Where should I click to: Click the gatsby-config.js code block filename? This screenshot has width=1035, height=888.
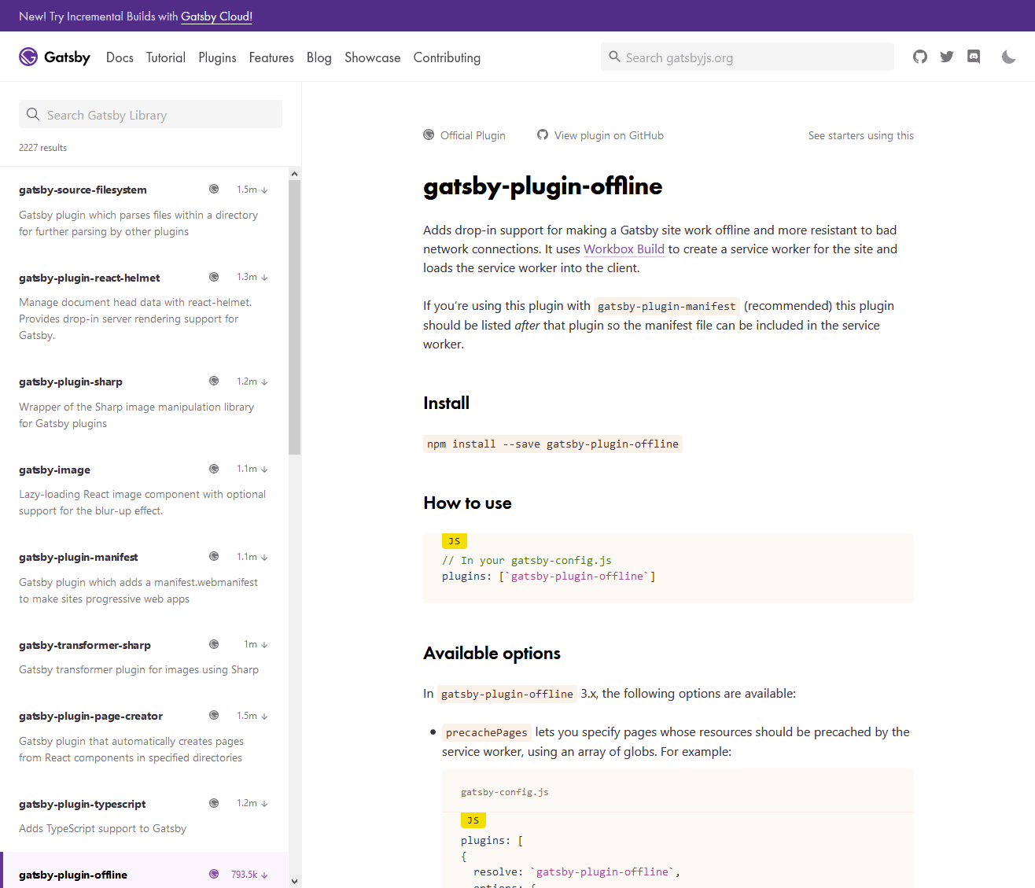point(505,792)
